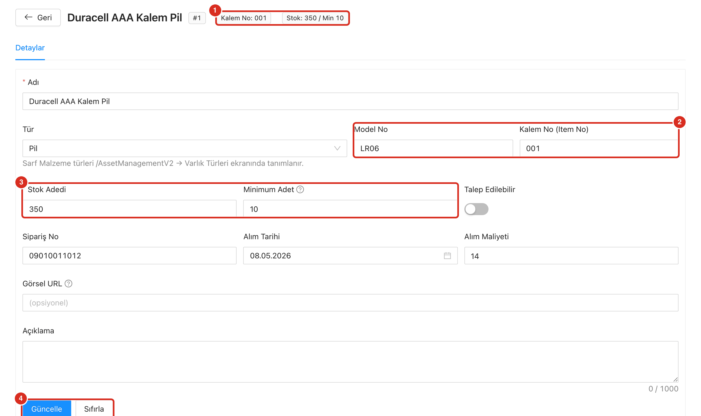
Task: Click the Kalem No: 001 tag
Action: pyautogui.click(x=244, y=18)
